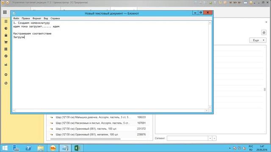Click Notepad vertical scrollbar down arrow

[x=210, y=107]
